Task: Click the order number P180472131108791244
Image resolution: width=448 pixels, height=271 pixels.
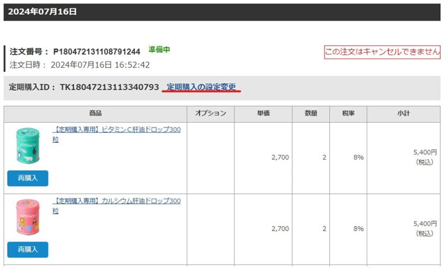Action: tap(96, 52)
